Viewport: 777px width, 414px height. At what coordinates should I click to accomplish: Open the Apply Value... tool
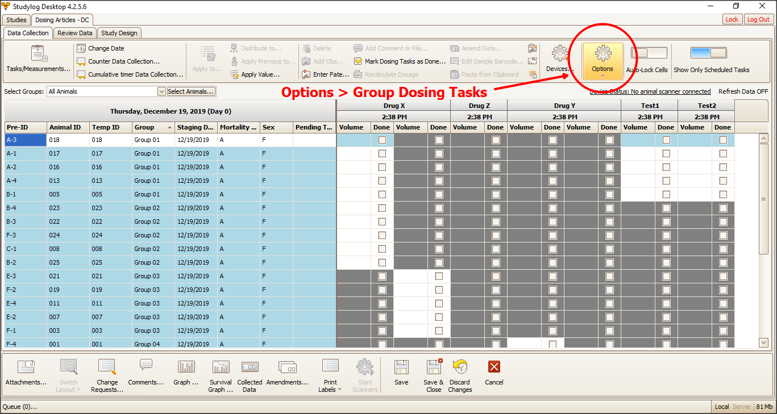coord(255,74)
